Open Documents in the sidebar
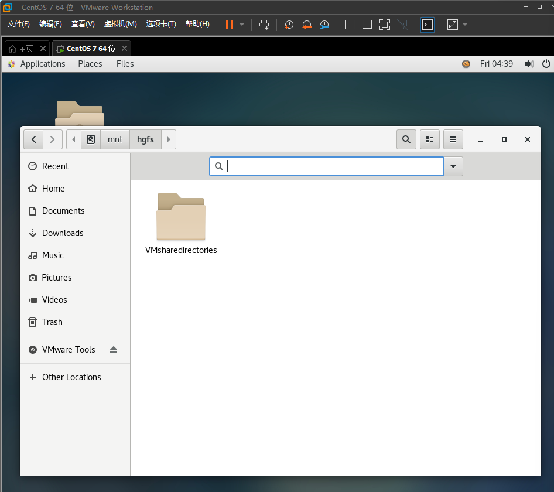The width and height of the screenshot is (554, 492). tap(75, 211)
